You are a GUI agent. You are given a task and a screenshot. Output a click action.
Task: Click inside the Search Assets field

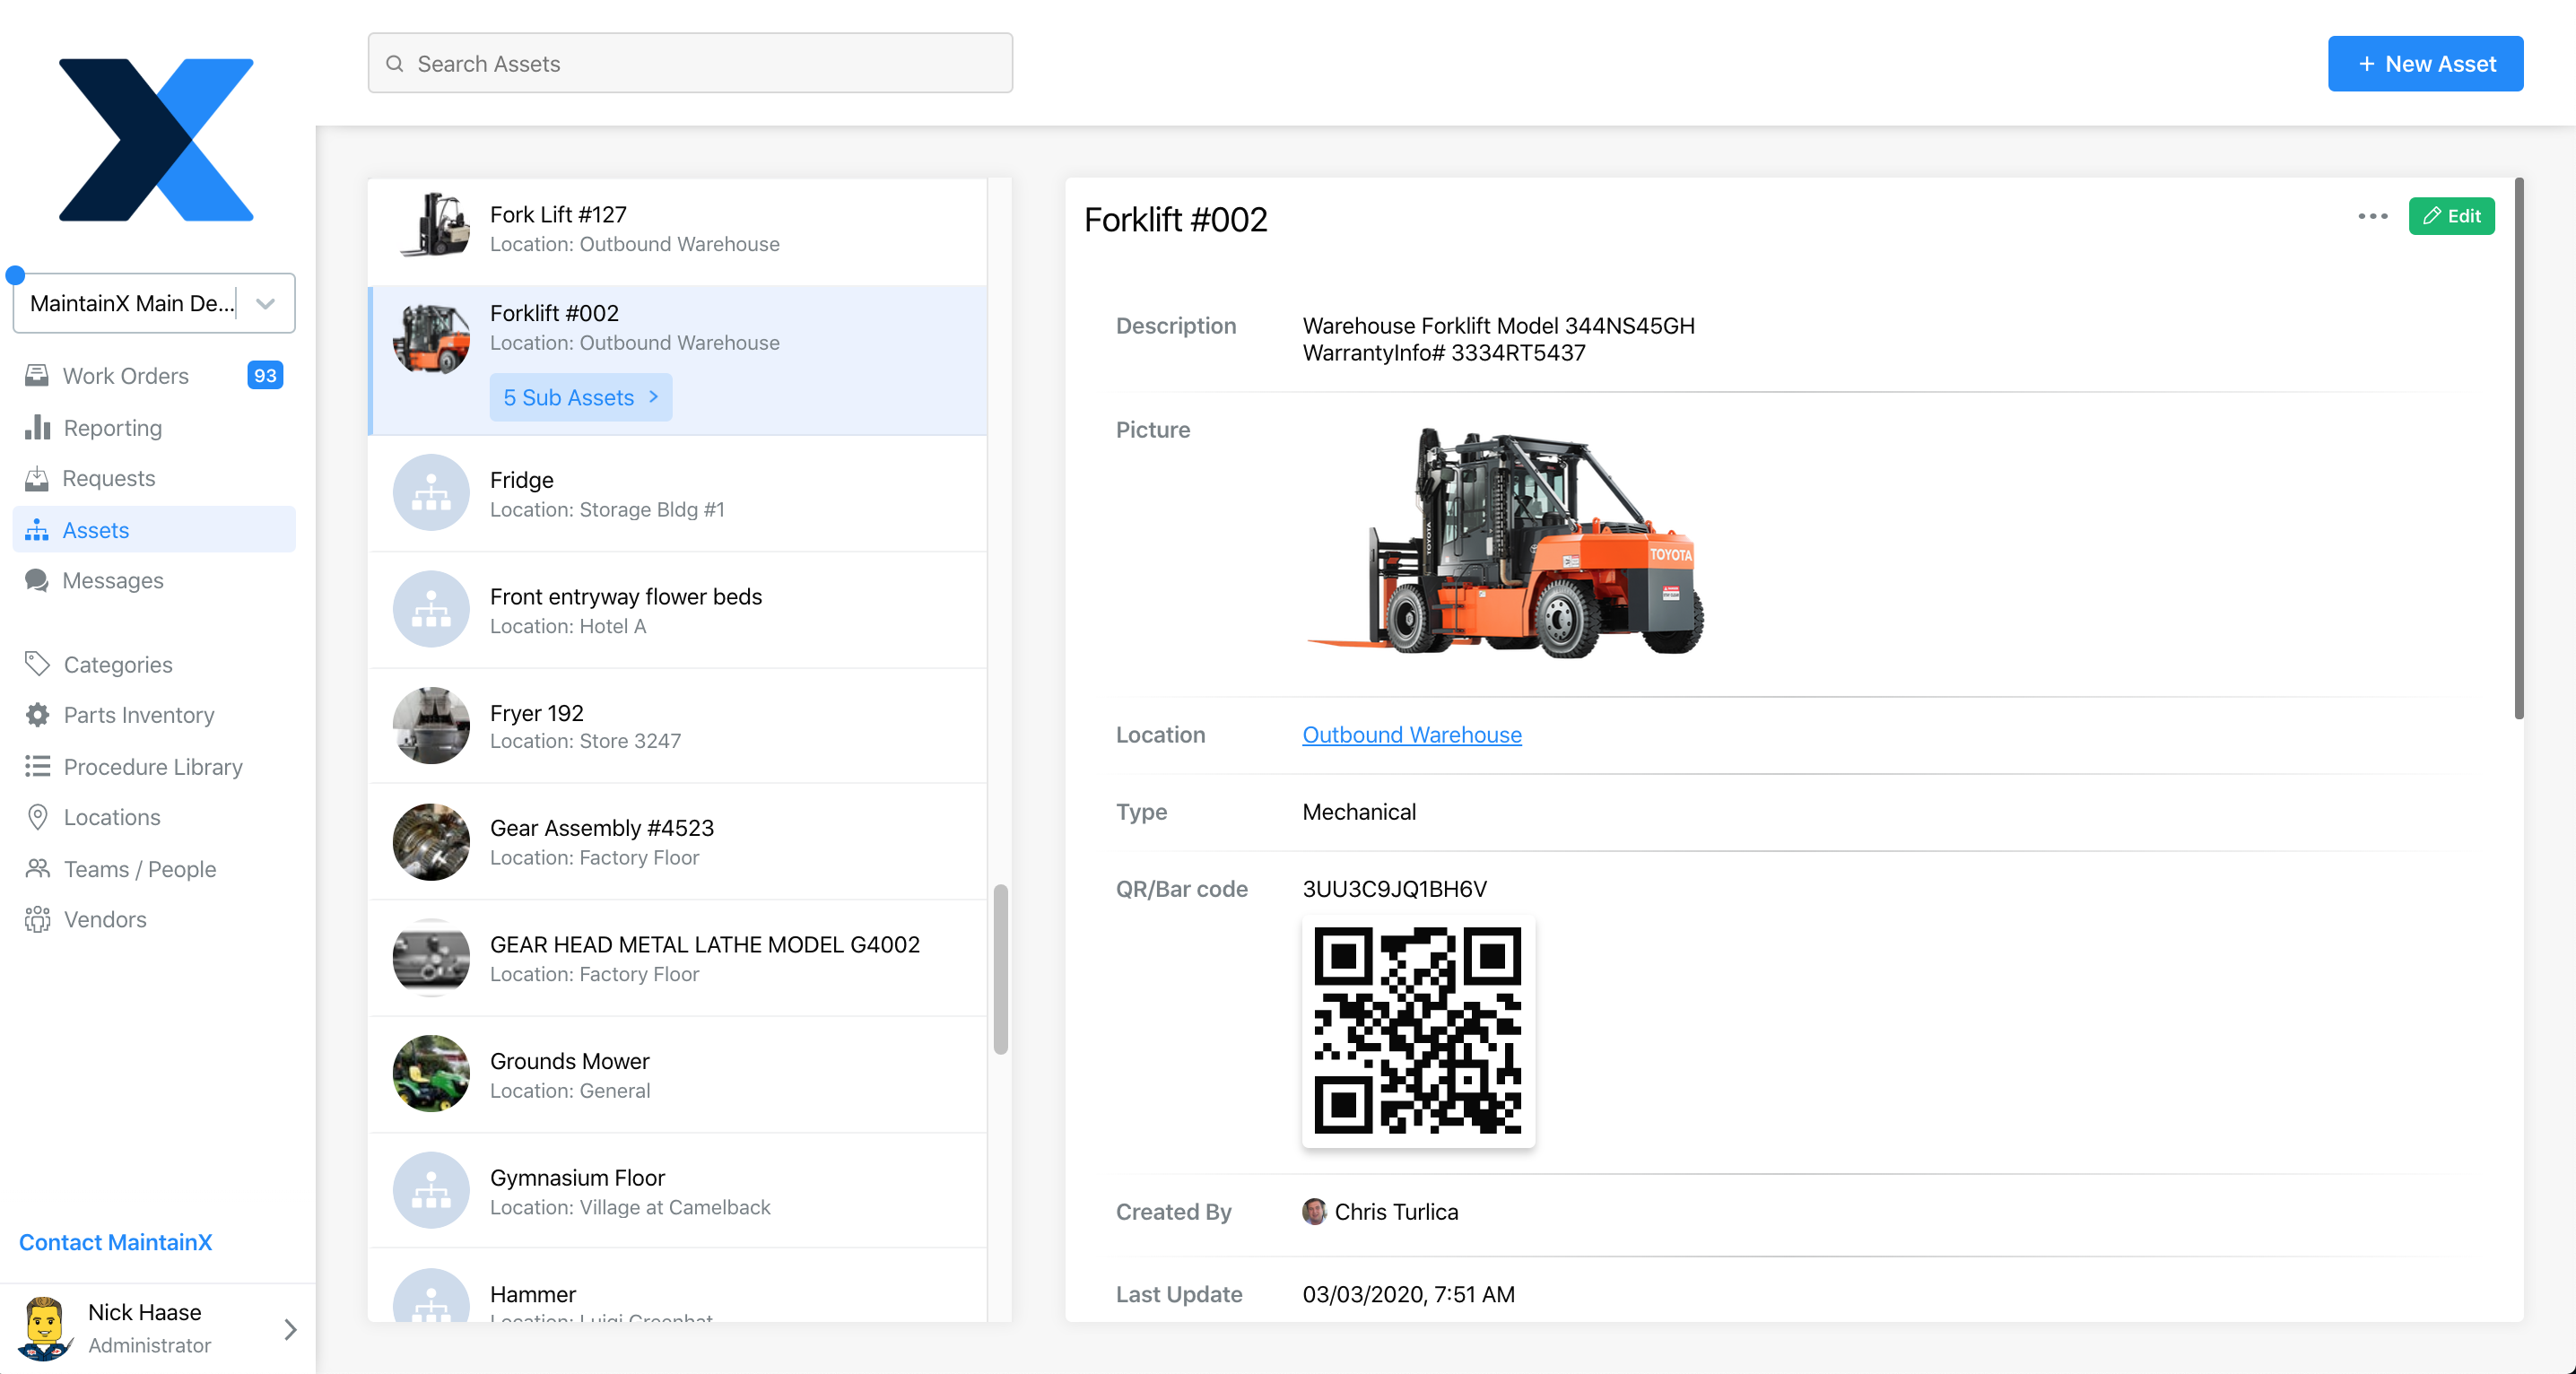690,63
